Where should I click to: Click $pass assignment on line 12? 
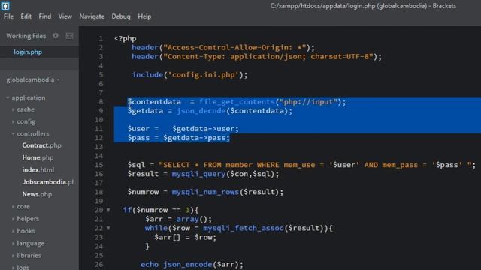(179, 138)
